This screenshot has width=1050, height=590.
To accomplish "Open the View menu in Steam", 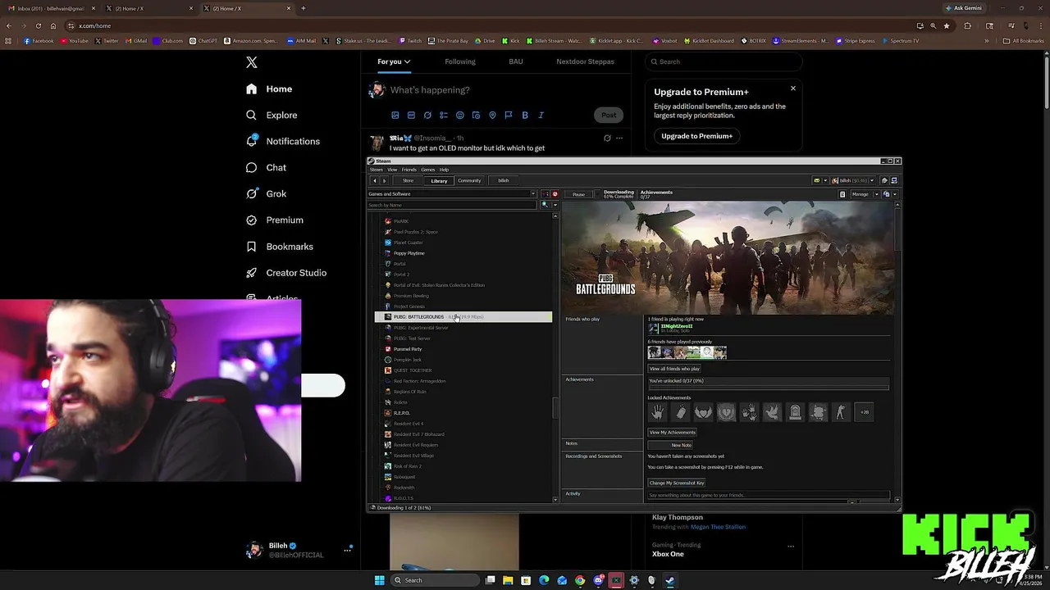I will pos(392,170).
